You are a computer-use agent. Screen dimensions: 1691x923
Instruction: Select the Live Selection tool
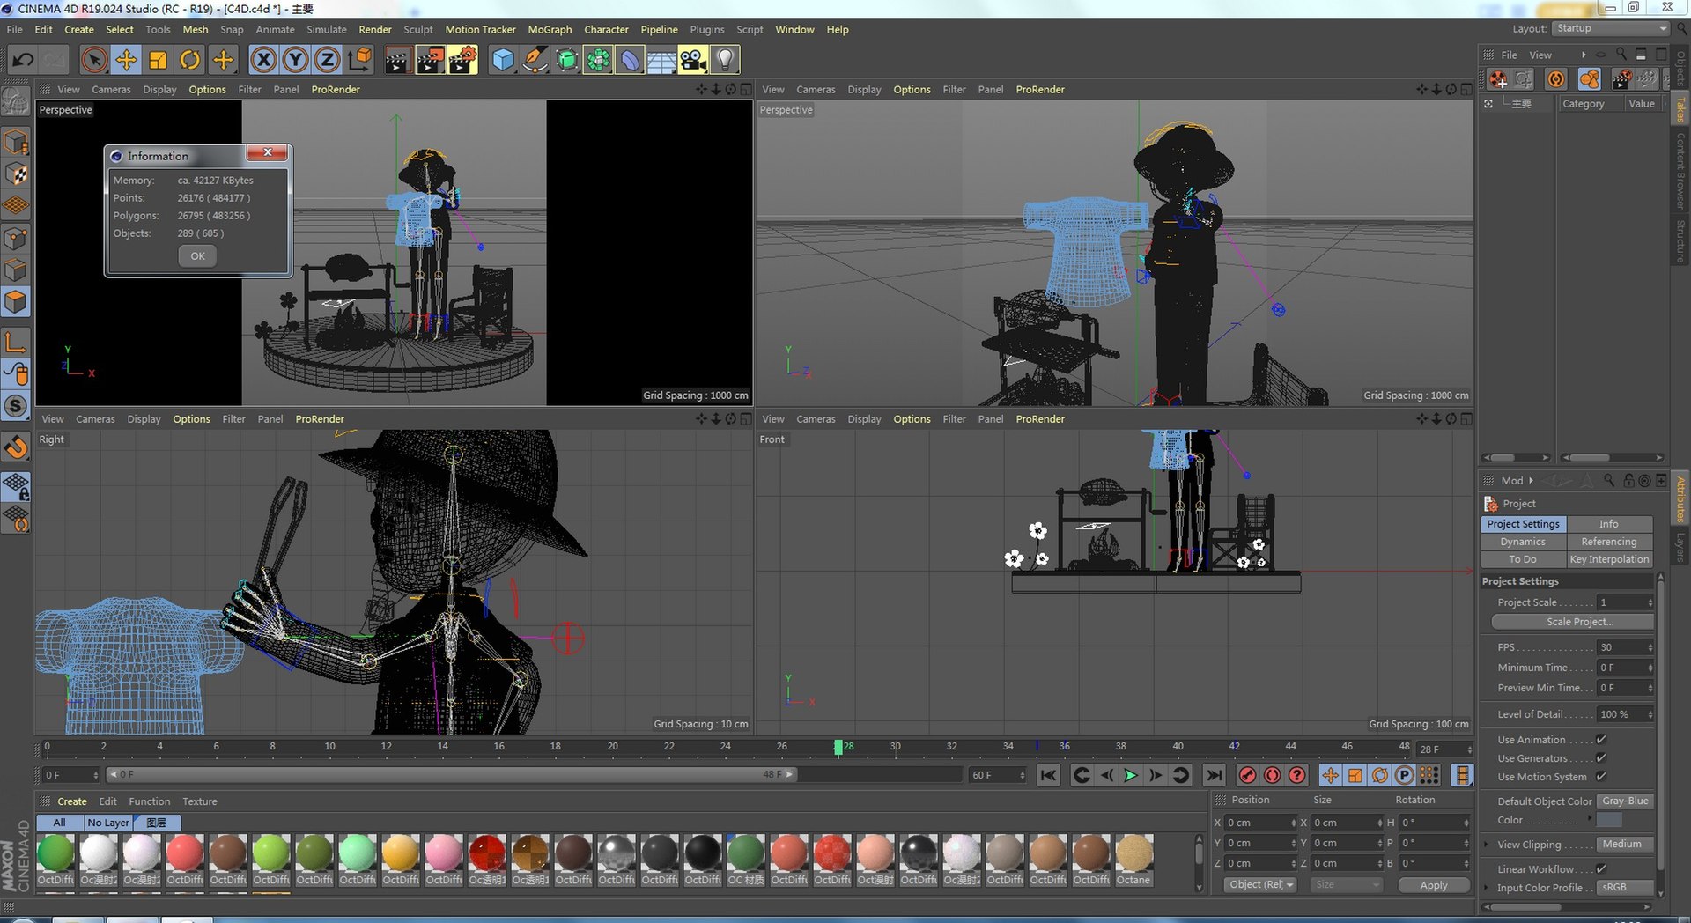point(94,60)
